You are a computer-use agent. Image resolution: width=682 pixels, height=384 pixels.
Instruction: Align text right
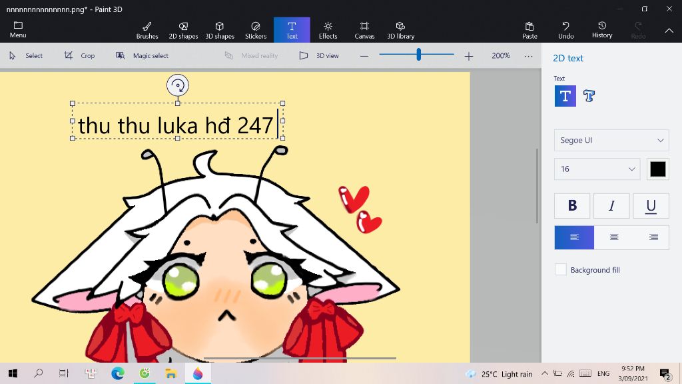click(x=653, y=237)
